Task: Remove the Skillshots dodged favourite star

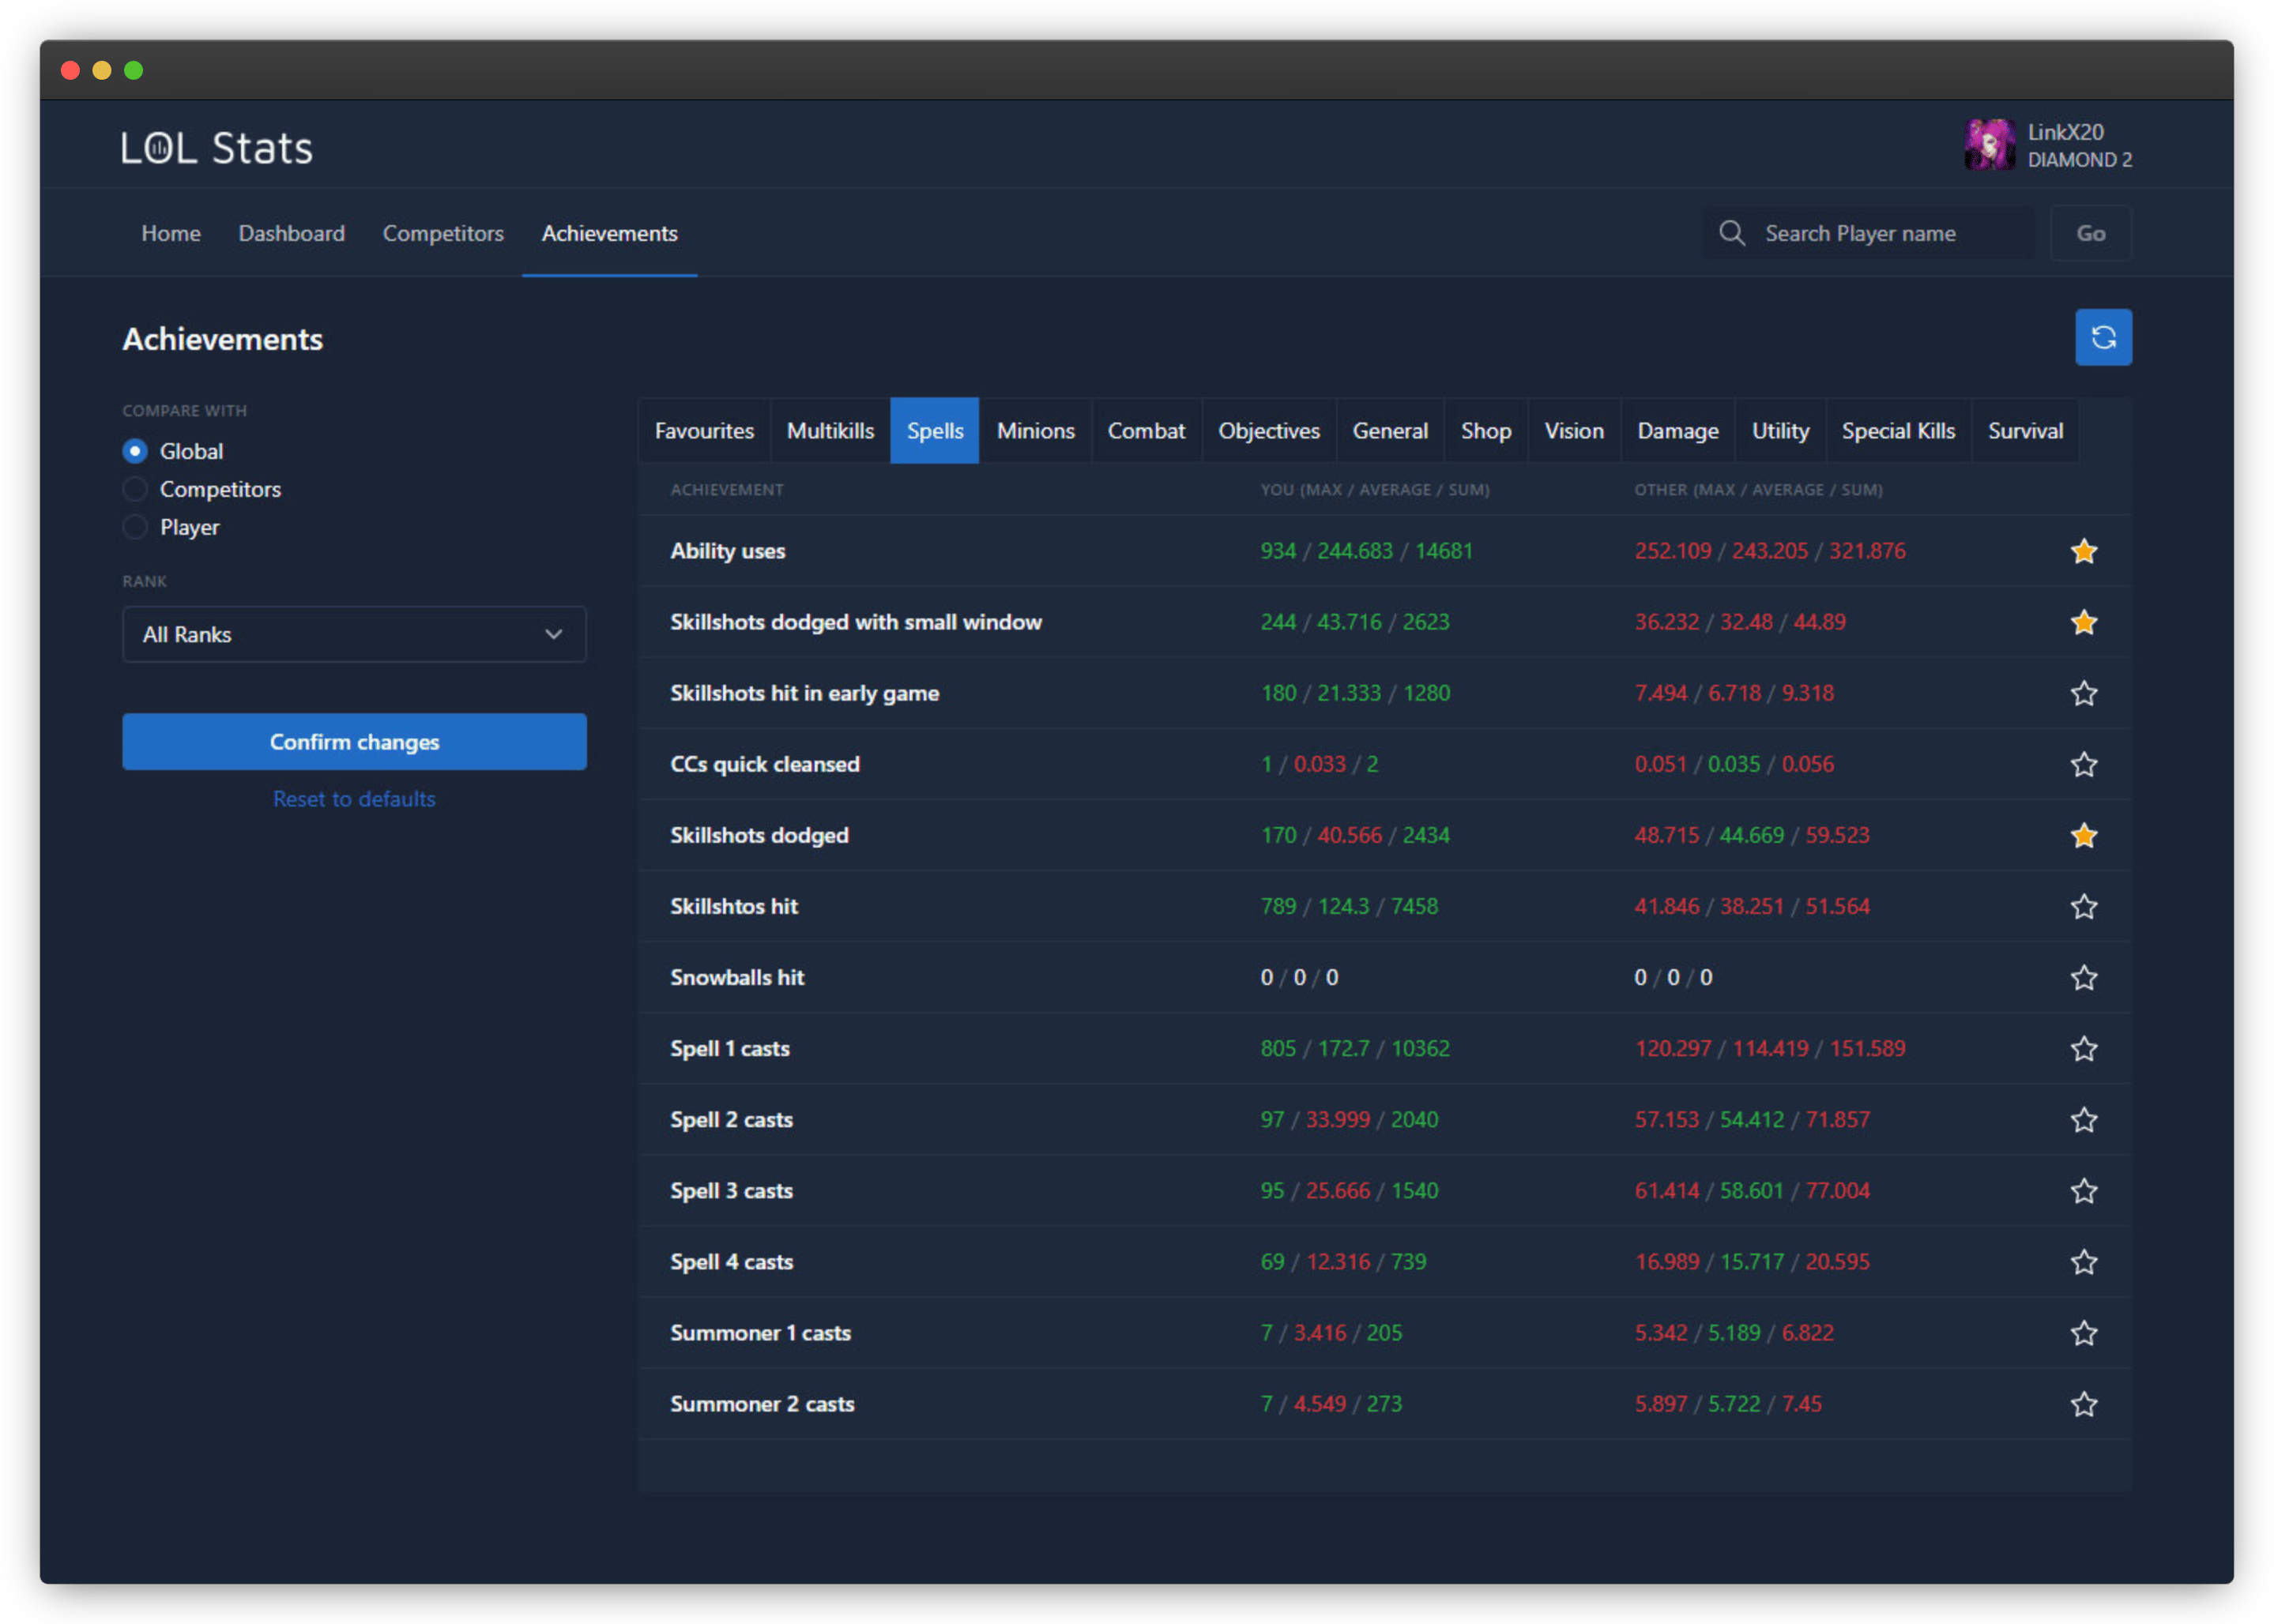Action: point(2083,835)
